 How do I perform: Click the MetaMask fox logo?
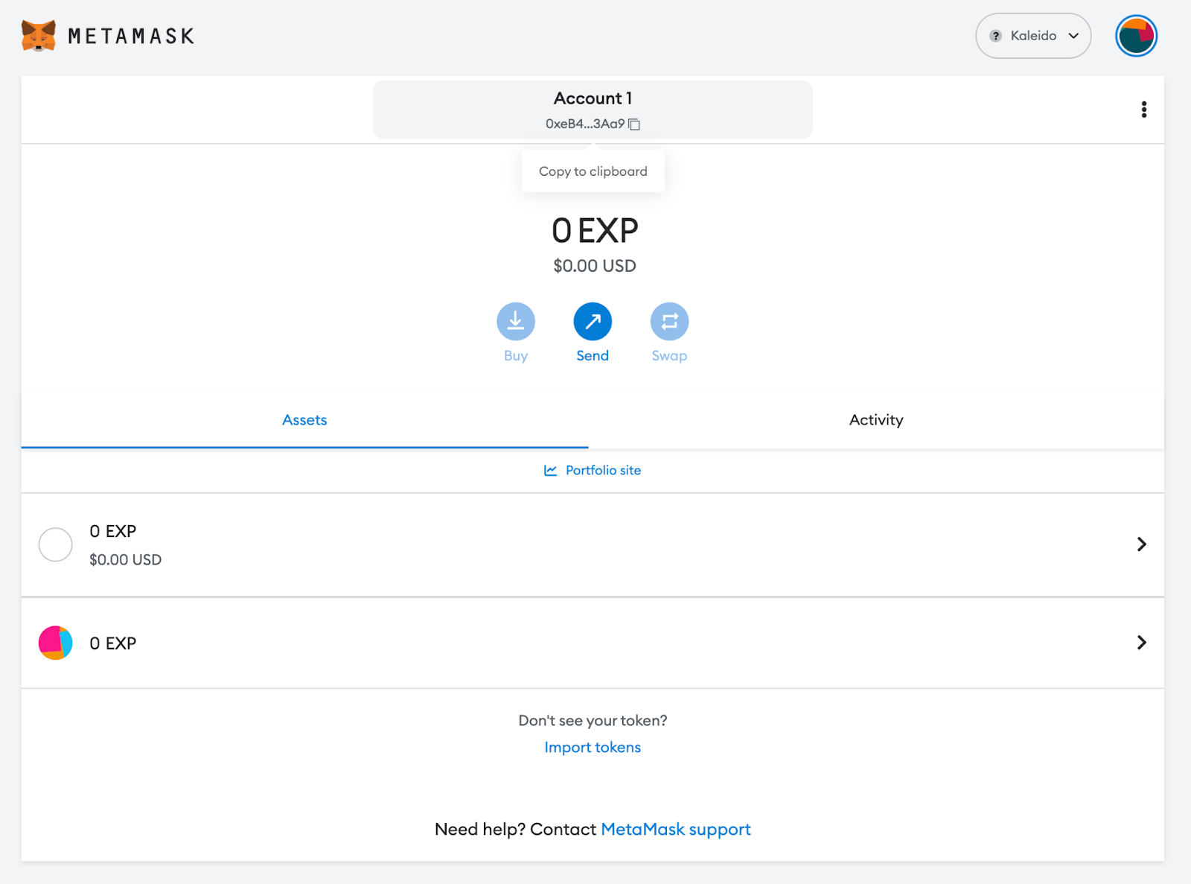(x=37, y=34)
